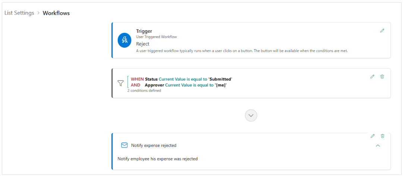Click the Reject workflow name

point(143,44)
